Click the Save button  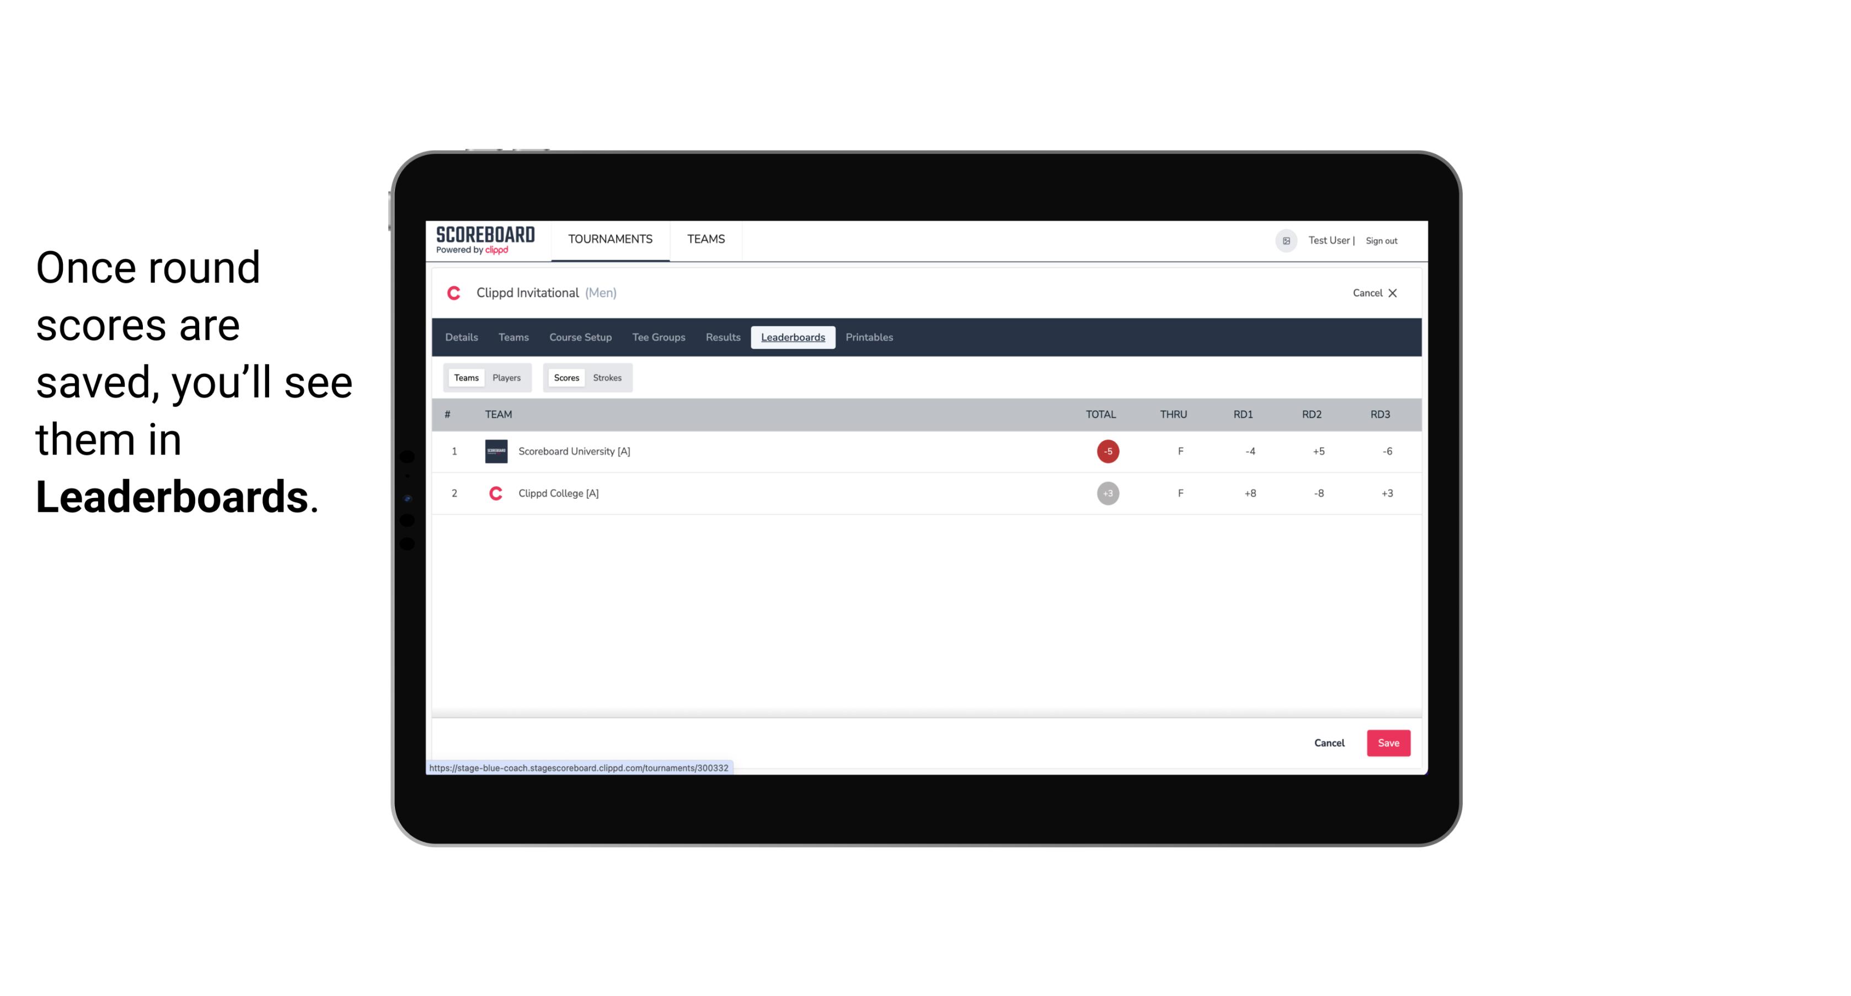(x=1387, y=742)
